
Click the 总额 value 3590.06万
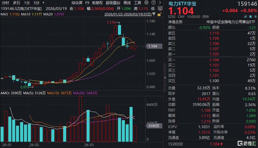point(201,104)
